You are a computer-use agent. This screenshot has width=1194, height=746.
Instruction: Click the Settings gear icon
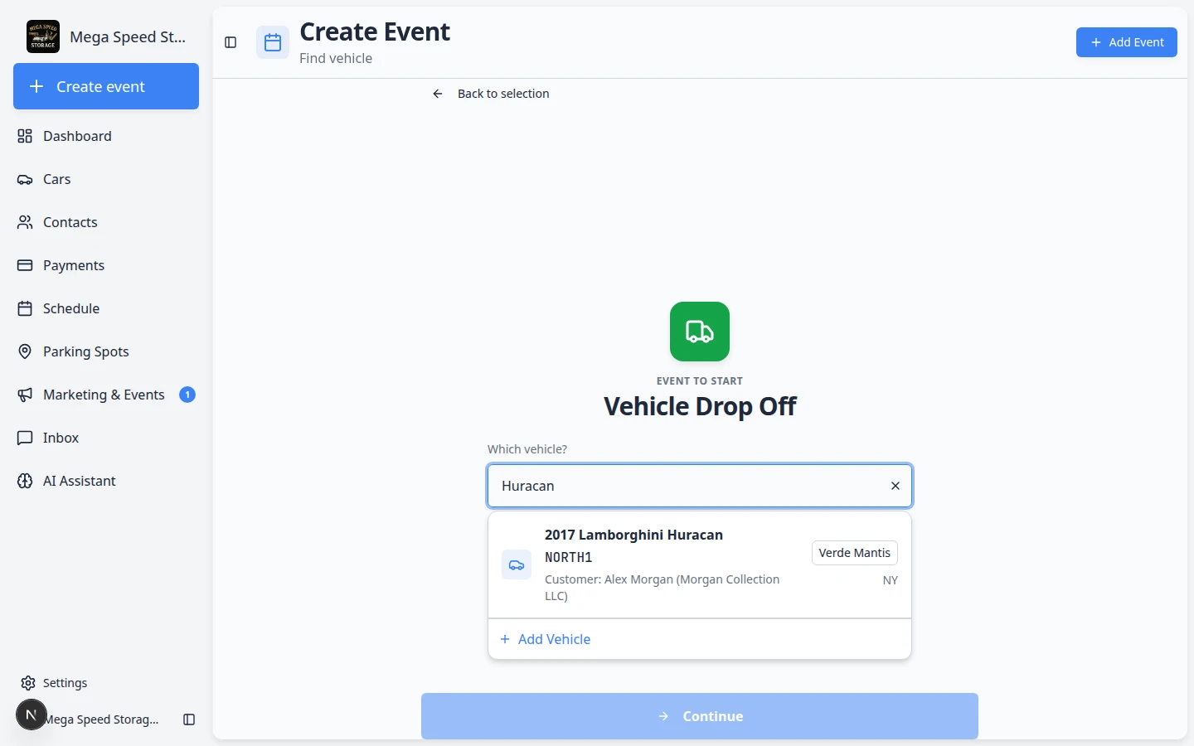(28, 683)
